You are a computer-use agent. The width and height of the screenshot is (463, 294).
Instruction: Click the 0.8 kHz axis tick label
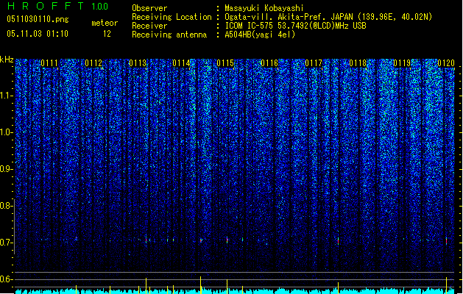pos(6,206)
